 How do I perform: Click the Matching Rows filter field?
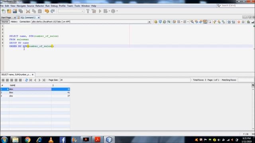point(246,80)
